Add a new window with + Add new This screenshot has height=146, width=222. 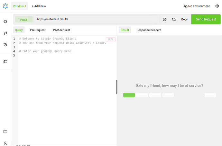pos(39,6)
